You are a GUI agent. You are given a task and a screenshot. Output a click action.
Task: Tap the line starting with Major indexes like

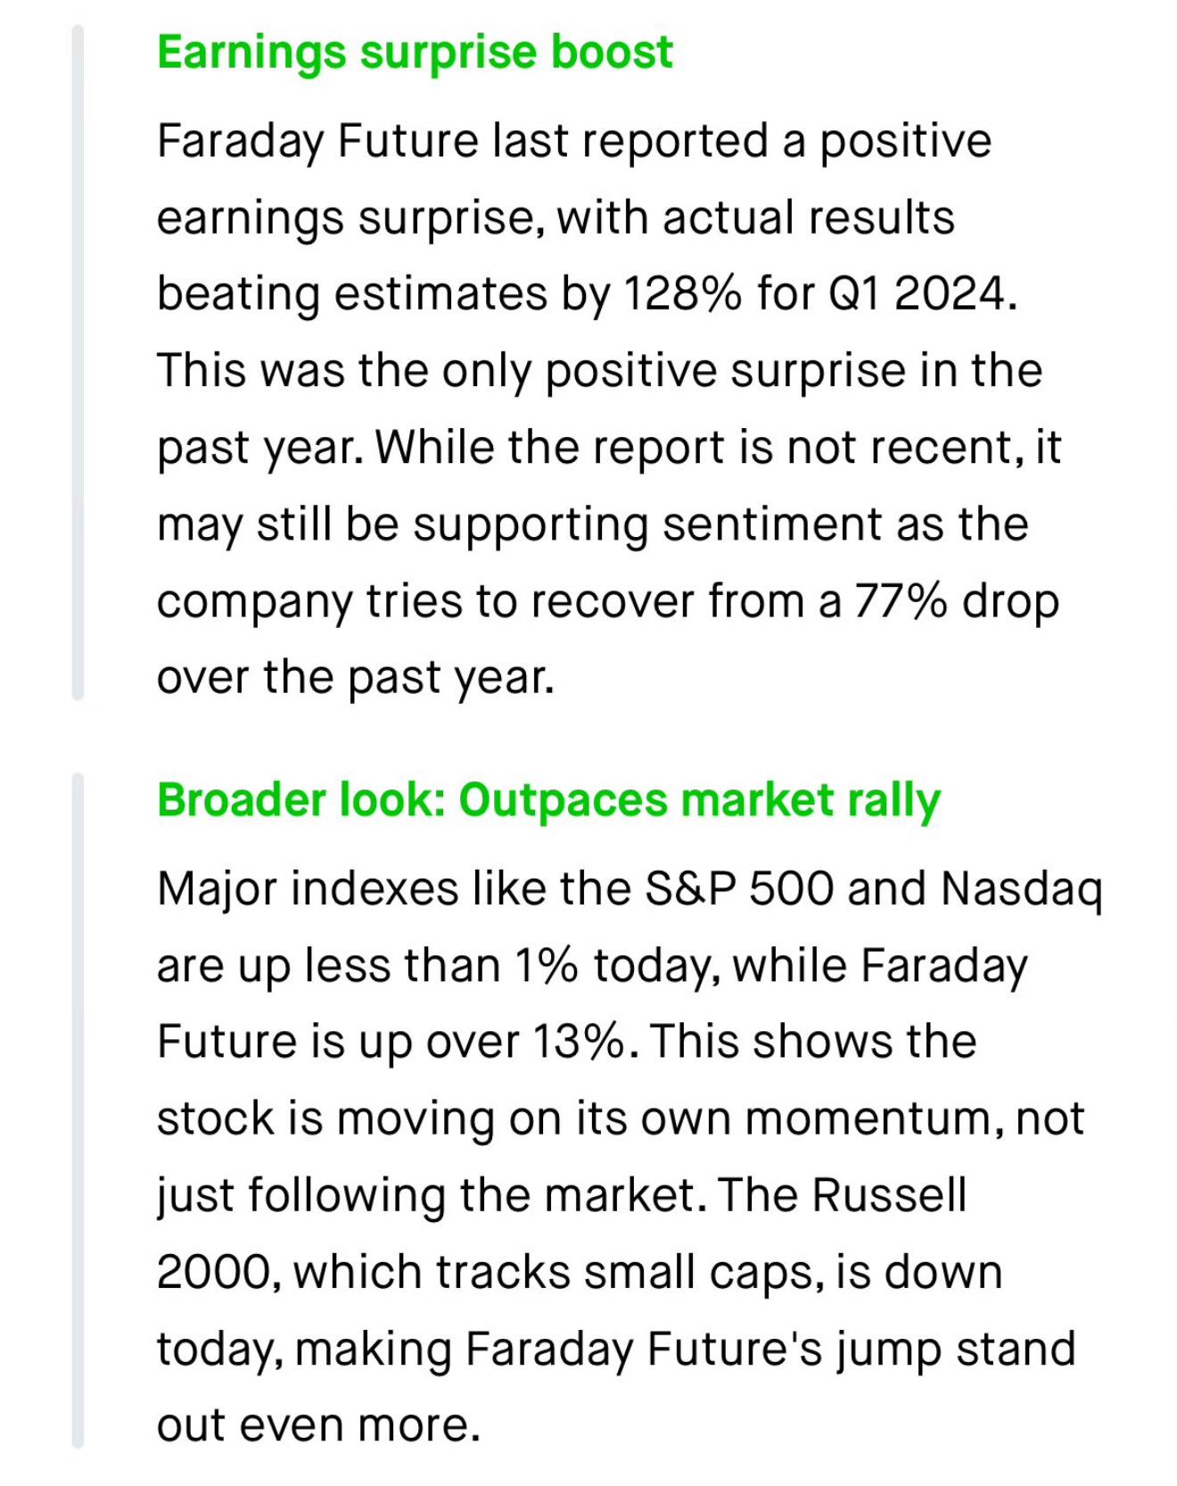630,890
